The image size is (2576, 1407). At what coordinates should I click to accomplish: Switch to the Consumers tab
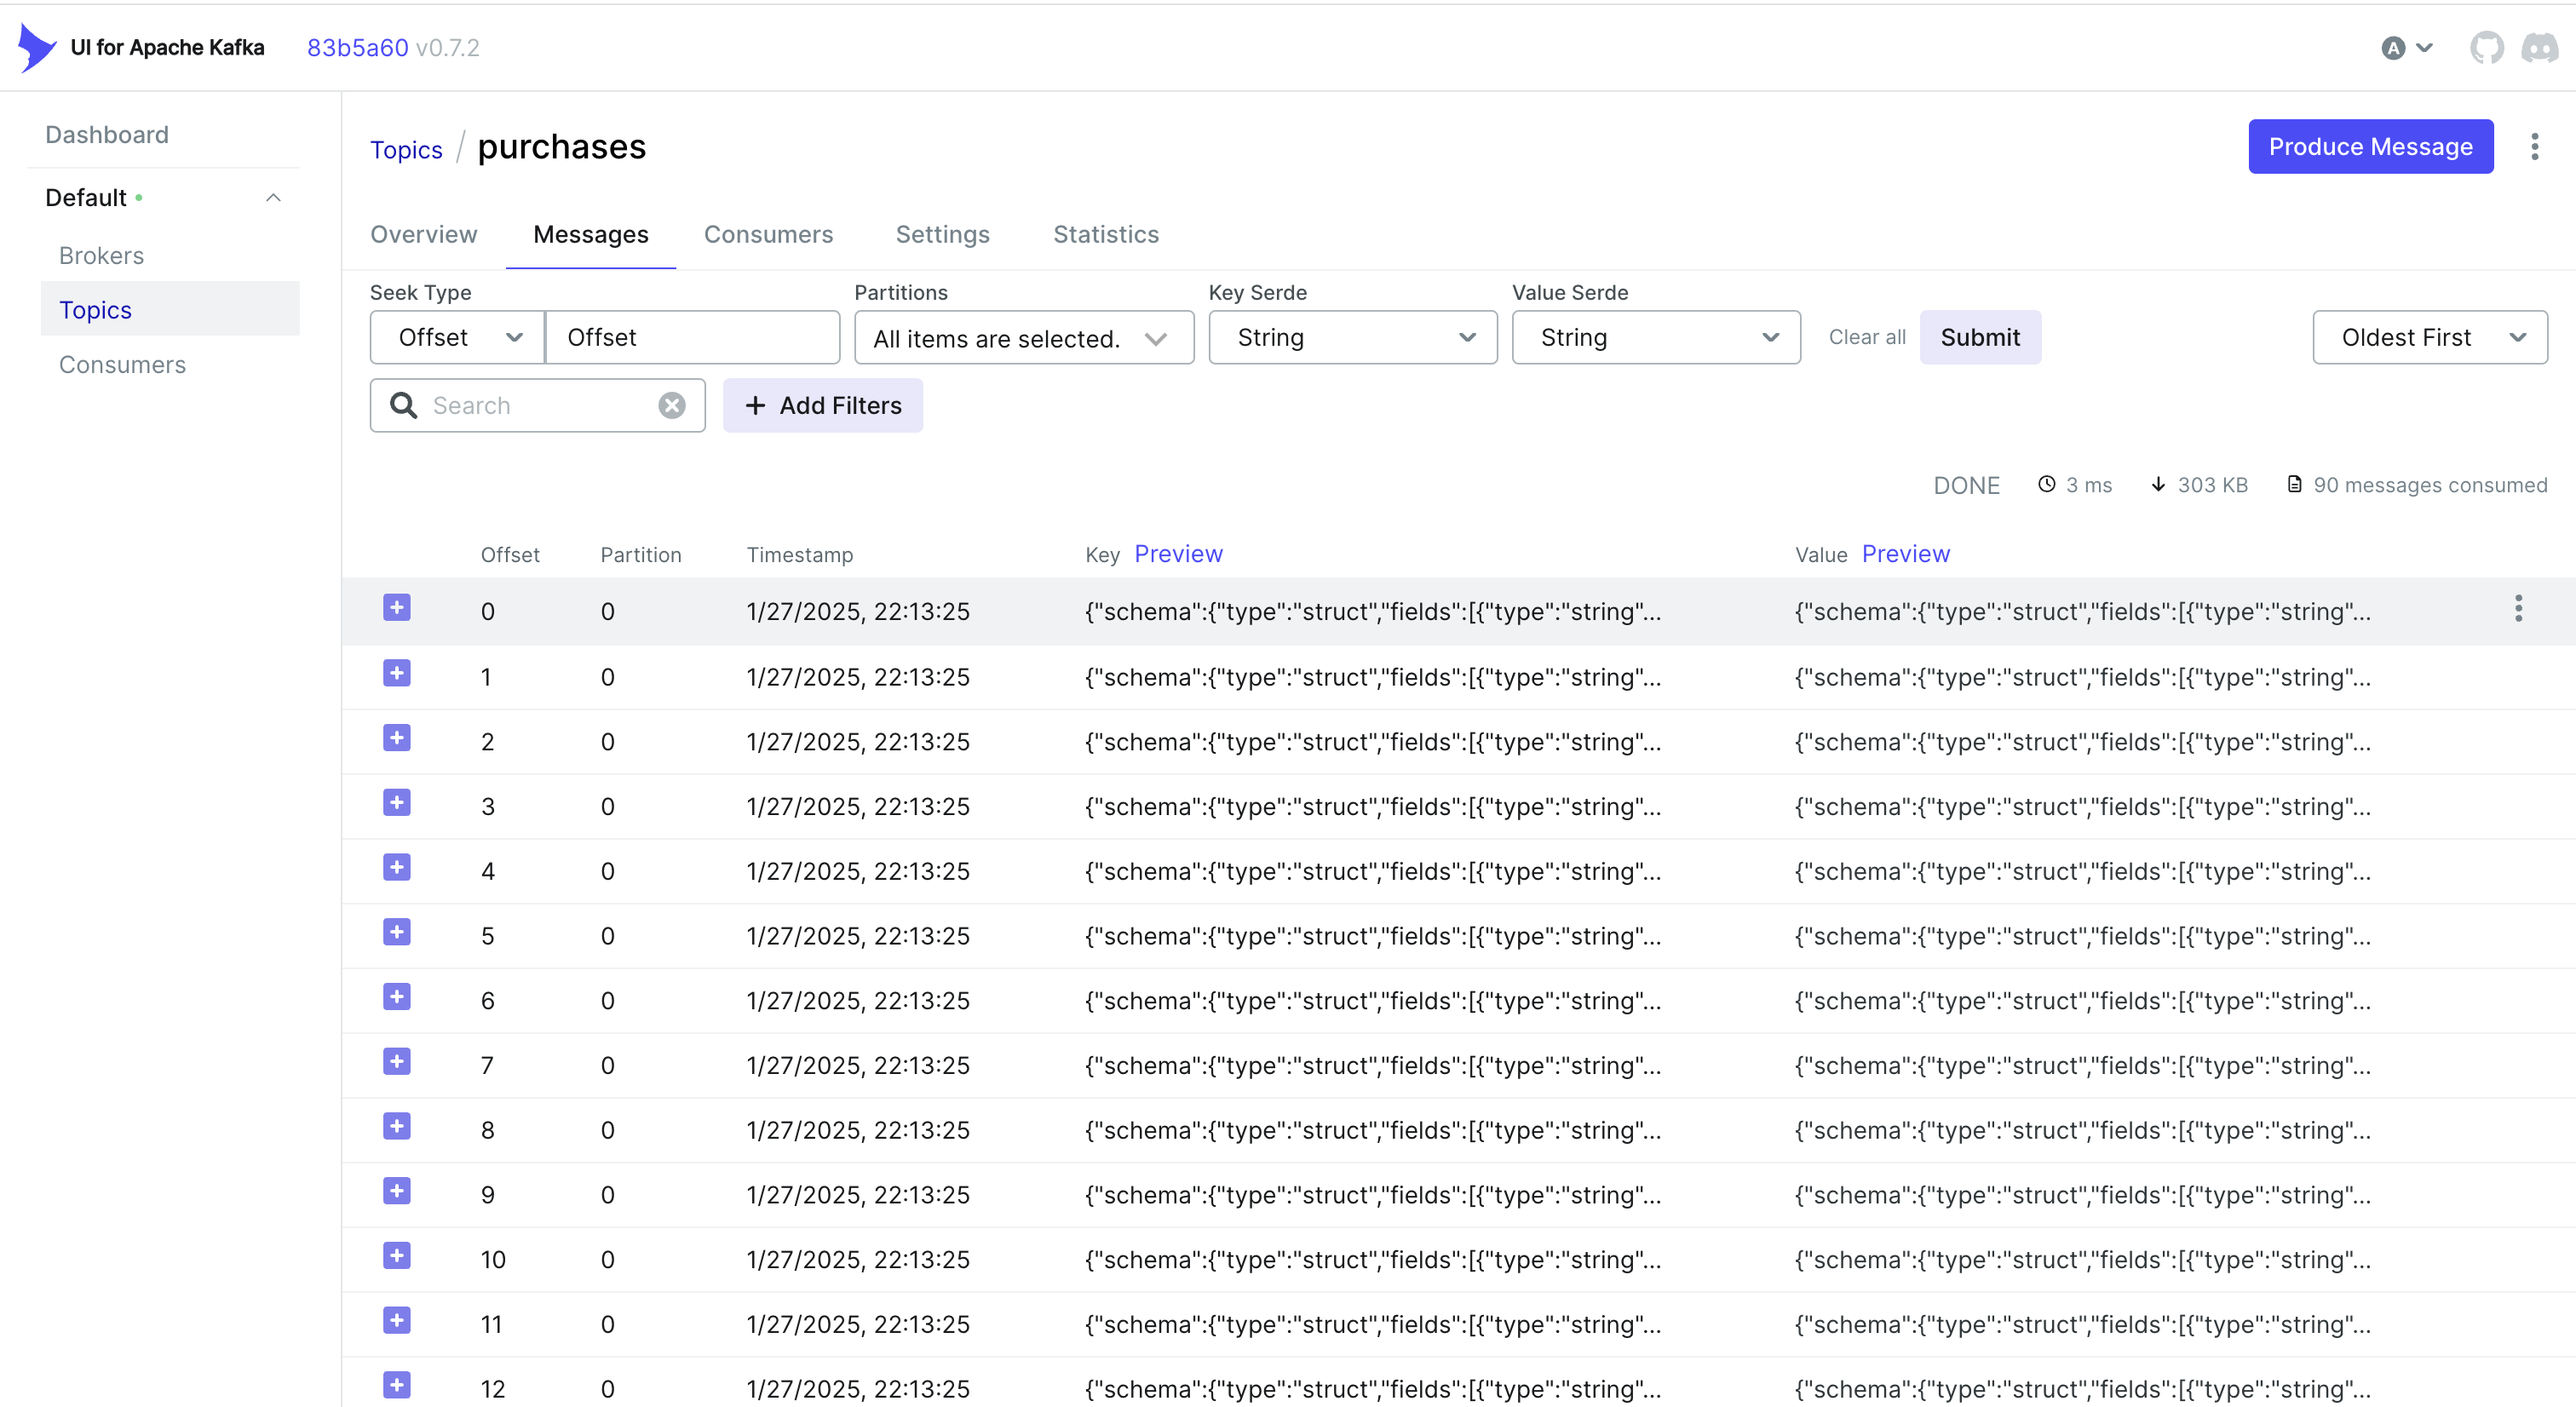[x=768, y=234]
